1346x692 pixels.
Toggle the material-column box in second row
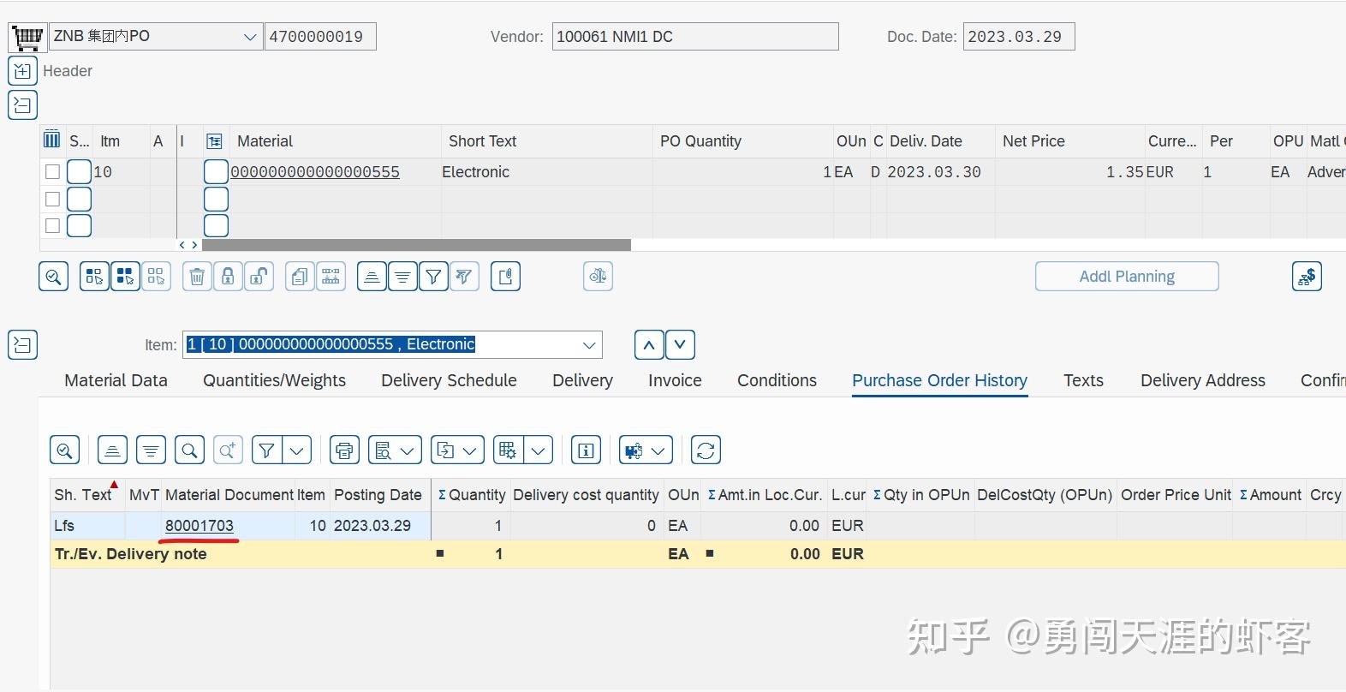(216, 200)
